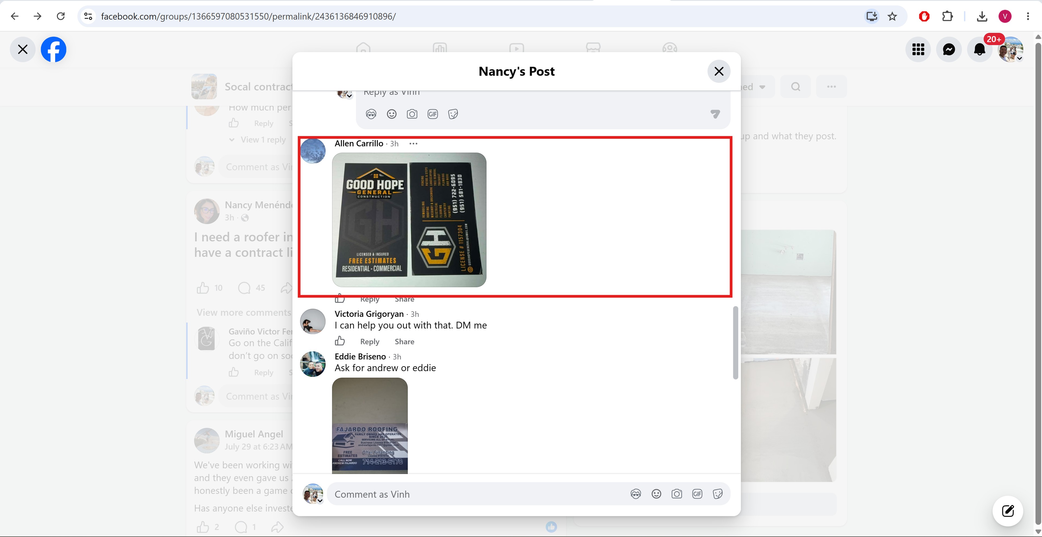Image resolution: width=1042 pixels, height=537 pixels.
Task: Open Eddie Briseno's profile name link
Action: click(360, 357)
